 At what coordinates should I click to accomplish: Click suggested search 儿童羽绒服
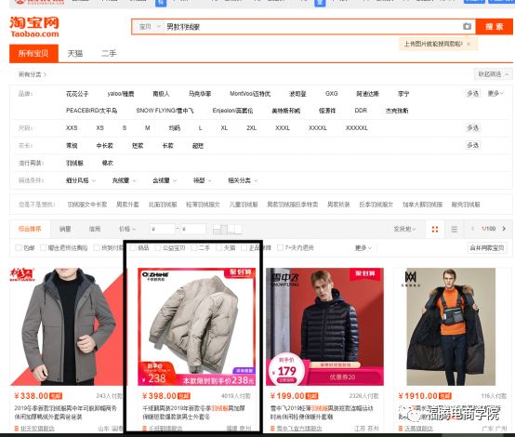click(x=244, y=205)
